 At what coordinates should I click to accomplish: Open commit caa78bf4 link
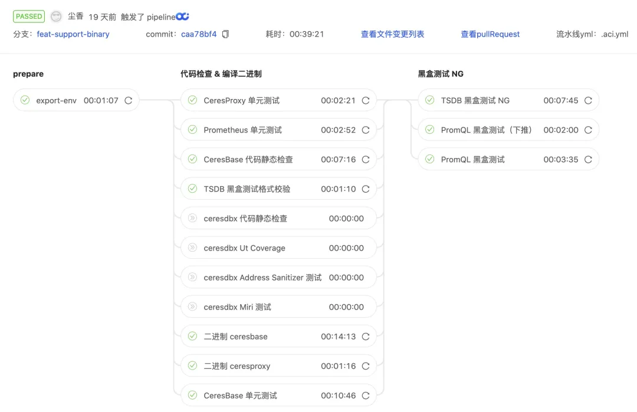(x=199, y=34)
